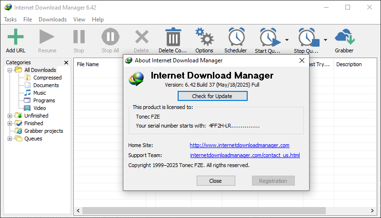
Task: Click the Add URL toolbar icon
Action: [16, 37]
